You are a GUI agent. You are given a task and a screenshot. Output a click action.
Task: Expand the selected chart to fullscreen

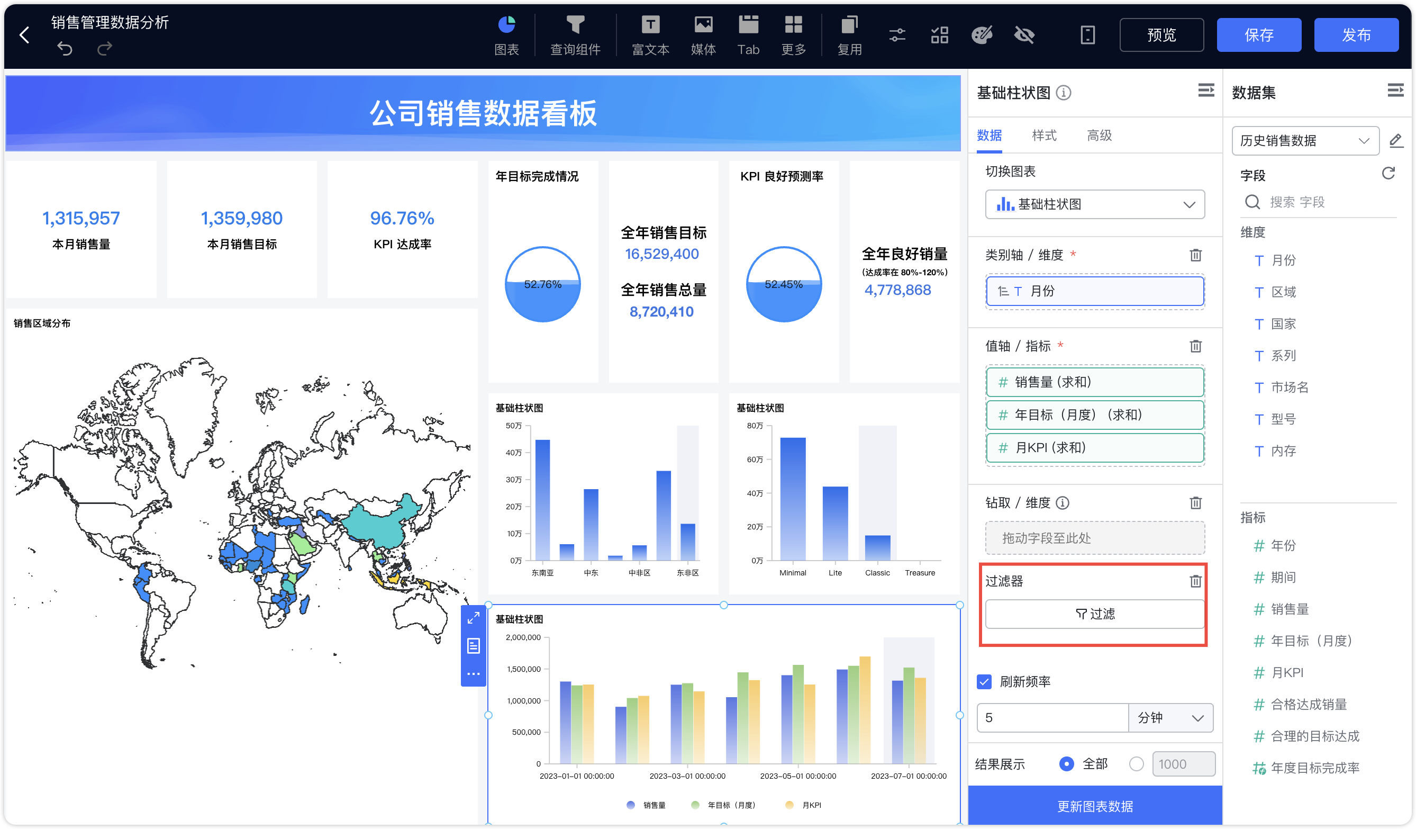tap(473, 618)
